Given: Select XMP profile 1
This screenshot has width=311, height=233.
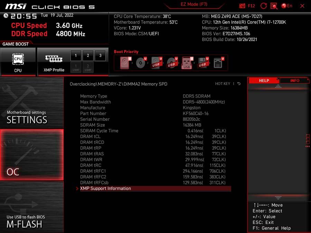Looking at the screenshot, I should click(x=76, y=56).
